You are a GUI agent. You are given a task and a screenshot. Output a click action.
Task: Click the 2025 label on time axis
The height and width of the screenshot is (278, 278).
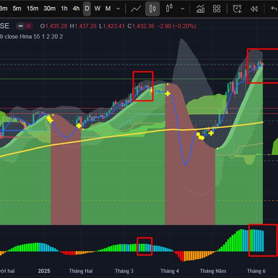44,271
